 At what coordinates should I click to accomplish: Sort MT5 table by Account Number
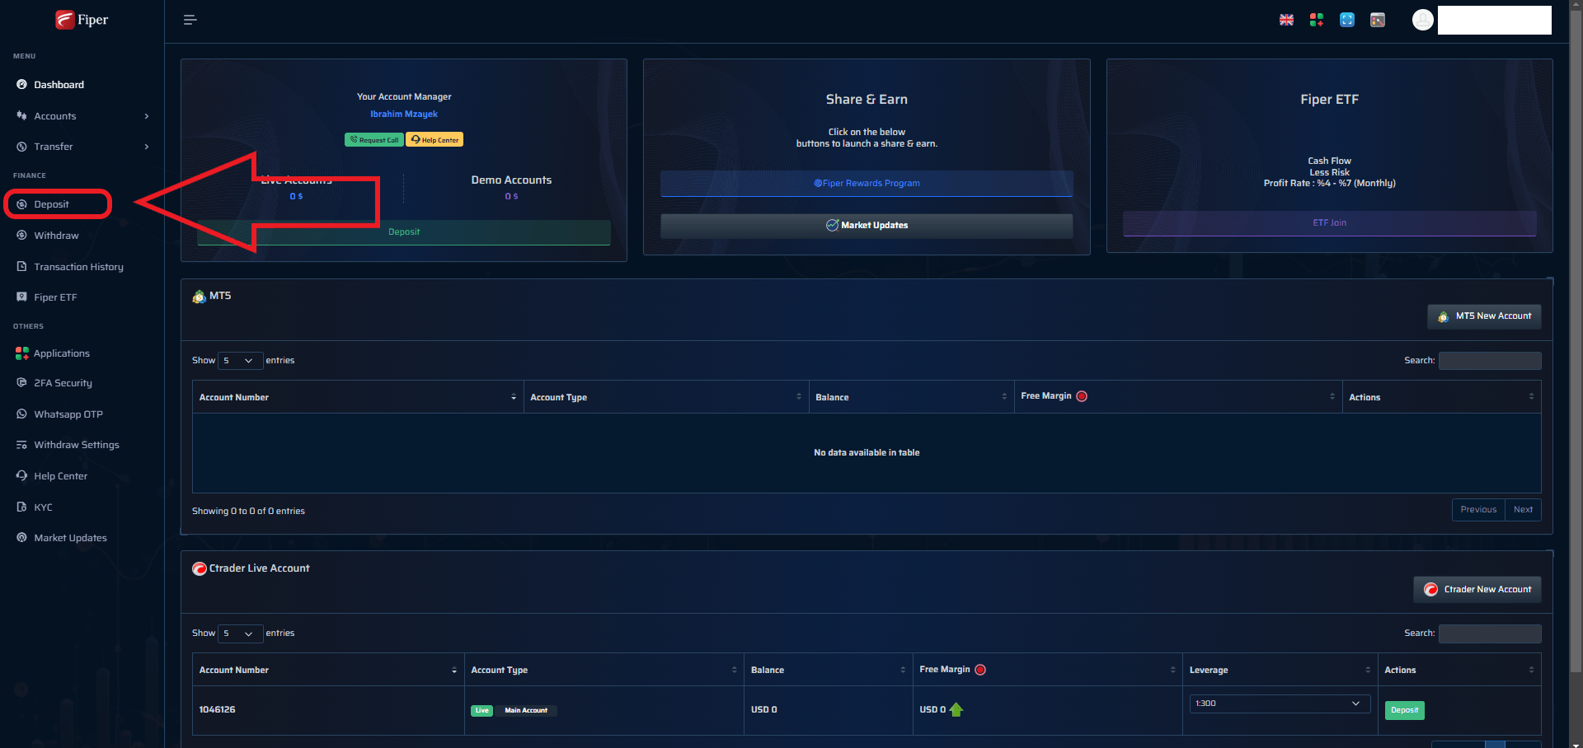[x=358, y=397]
